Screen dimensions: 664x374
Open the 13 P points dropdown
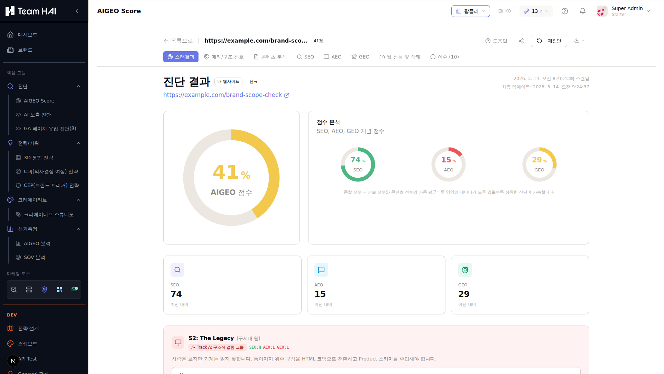[536, 11]
